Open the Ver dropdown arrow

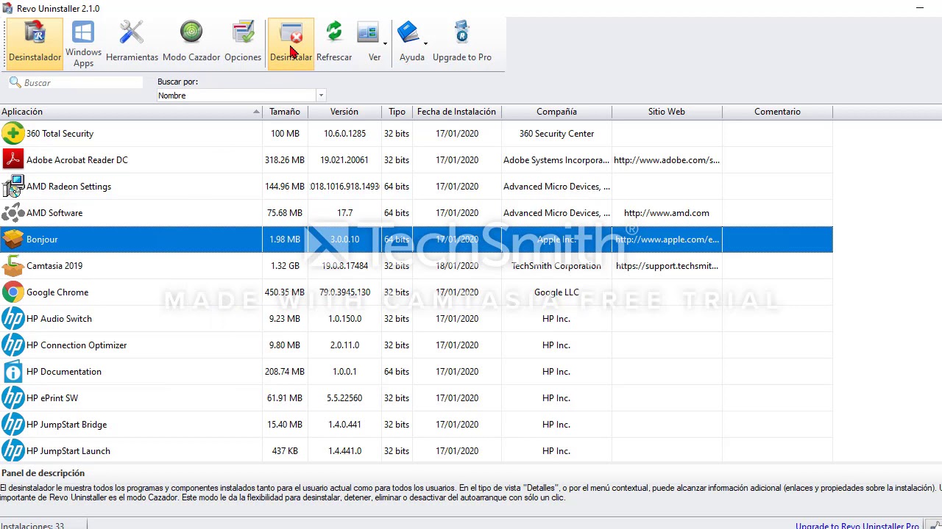tap(385, 44)
